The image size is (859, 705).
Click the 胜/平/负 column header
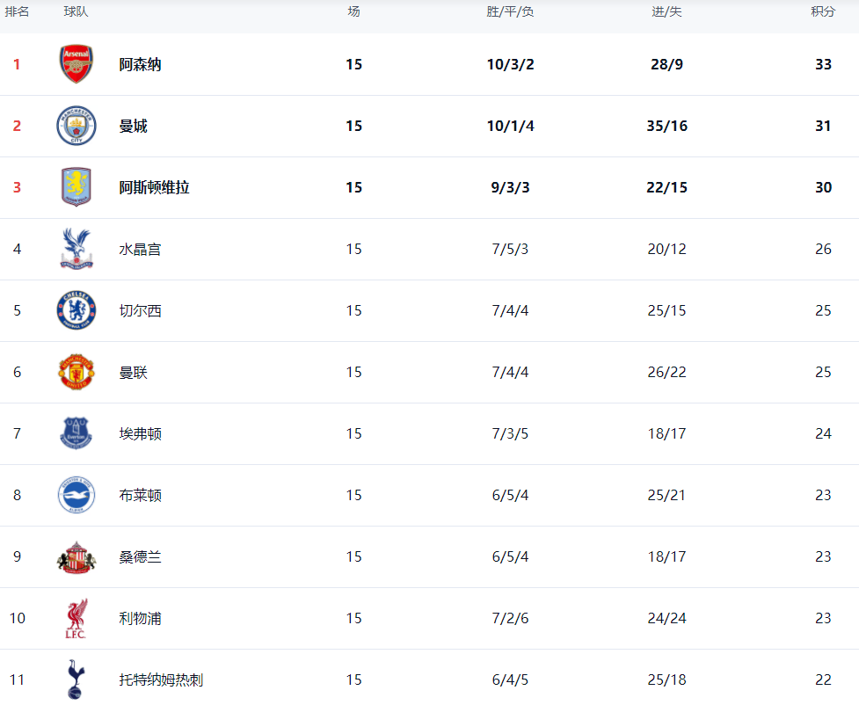coord(510,12)
